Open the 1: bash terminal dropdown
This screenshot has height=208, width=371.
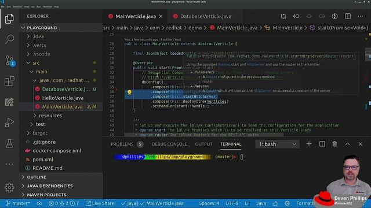[x=277, y=144]
